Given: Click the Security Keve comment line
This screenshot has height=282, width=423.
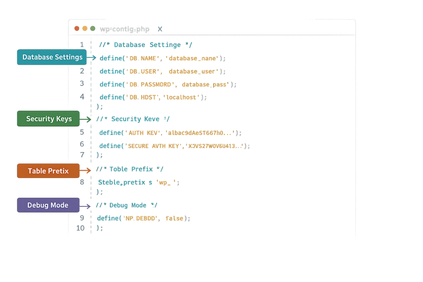Looking at the screenshot, I should click(x=133, y=119).
